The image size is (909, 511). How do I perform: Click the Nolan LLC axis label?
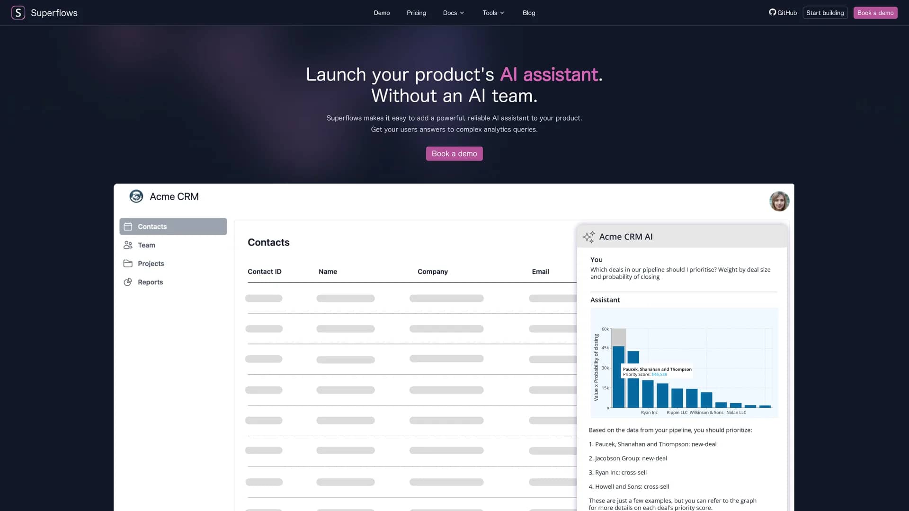736,413
